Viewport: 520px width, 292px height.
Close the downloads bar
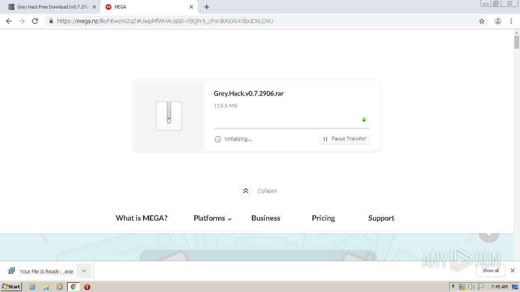tap(513, 271)
